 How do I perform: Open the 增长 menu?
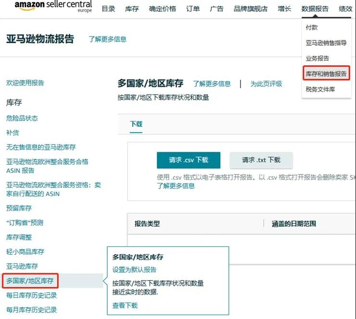pos(284,9)
